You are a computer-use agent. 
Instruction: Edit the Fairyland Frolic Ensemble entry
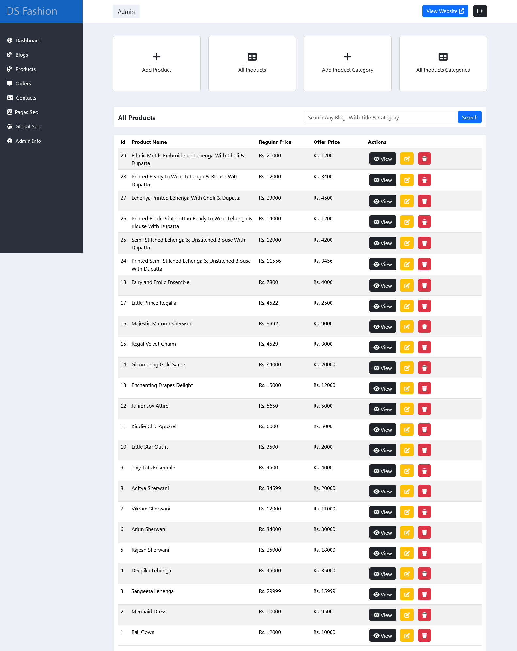click(x=407, y=285)
